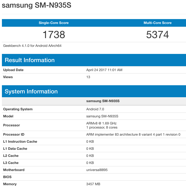Screen dimensions: 186x186
Task: Click the Memory row label
Action: pyautogui.click(x=10, y=184)
